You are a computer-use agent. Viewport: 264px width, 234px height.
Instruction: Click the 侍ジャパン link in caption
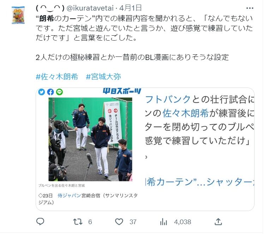(69, 196)
